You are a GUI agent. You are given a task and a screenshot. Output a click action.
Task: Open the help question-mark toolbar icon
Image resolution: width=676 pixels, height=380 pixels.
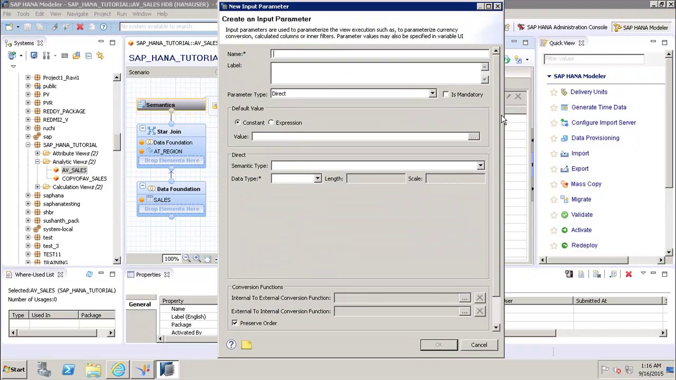104,26
